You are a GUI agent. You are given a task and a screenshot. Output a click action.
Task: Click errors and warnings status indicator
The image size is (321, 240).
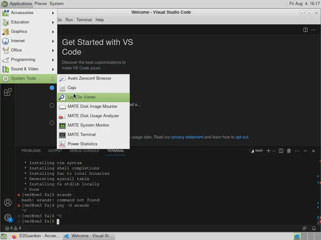[x=13, y=228]
